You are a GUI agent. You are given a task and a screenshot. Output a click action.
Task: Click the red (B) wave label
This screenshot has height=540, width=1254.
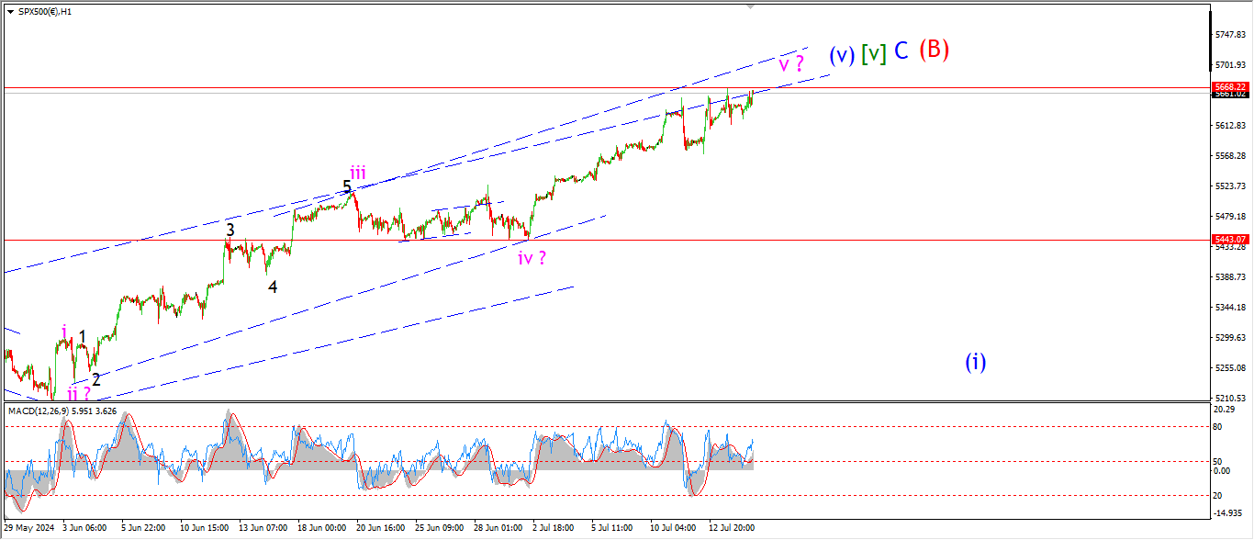(934, 50)
